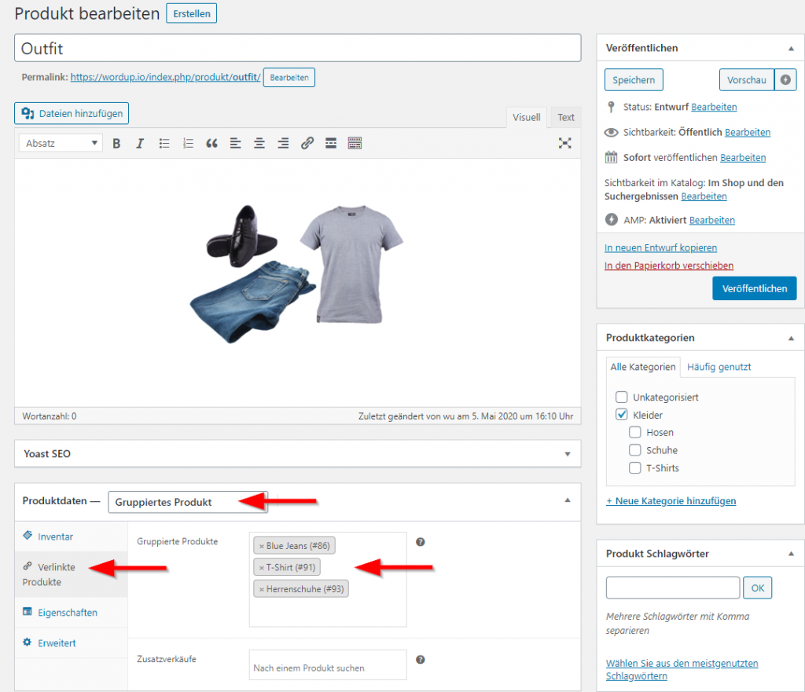Choose from the most used Schlagwörter link
Image resolution: width=805 pixels, height=692 pixels.
pyautogui.click(x=682, y=669)
